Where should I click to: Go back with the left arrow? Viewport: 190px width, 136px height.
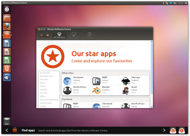coord(42,35)
